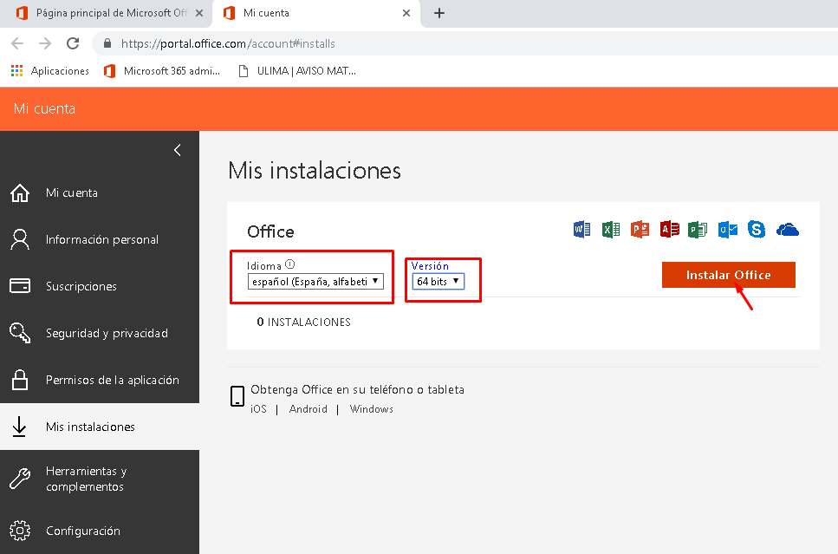Open Permisos de la aplicación section

[x=100, y=380]
